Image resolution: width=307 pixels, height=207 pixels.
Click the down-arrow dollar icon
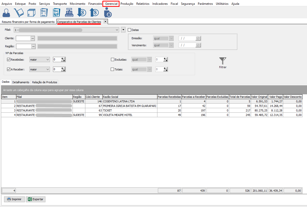pos(82,13)
